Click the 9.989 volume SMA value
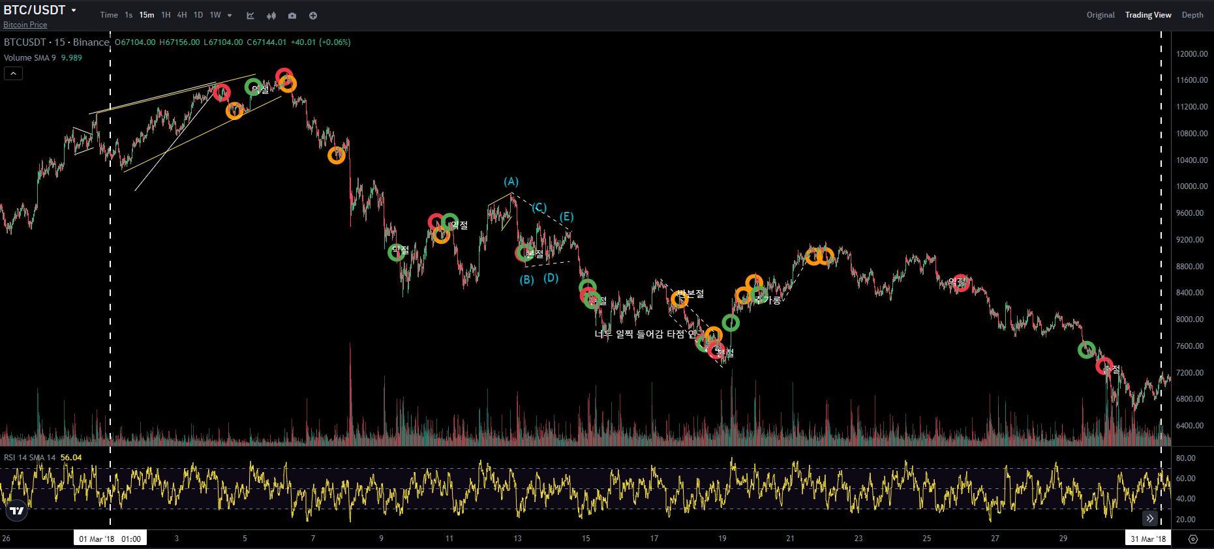Viewport: 1214px width, 549px height. click(x=72, y=58)
